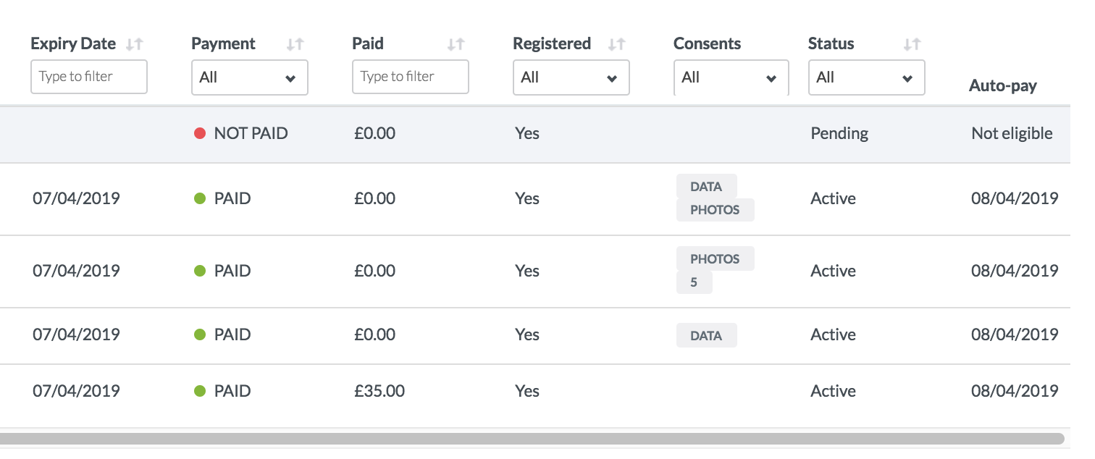Toggle sorting on the Registered column

click(616, 44)
